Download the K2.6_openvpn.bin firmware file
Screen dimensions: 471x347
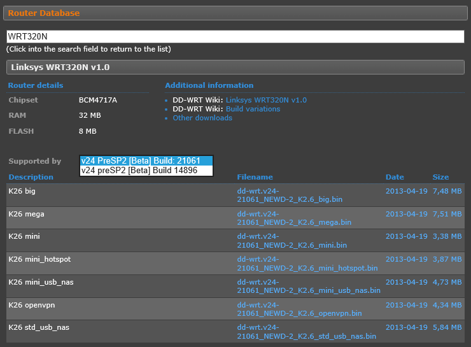(300, 309)
